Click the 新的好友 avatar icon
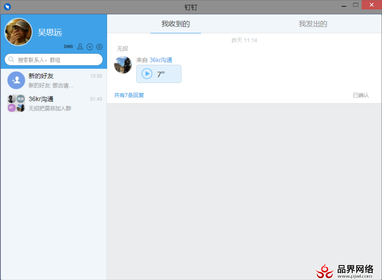This screenshot has height=280, width=382. tap(16, 80)
